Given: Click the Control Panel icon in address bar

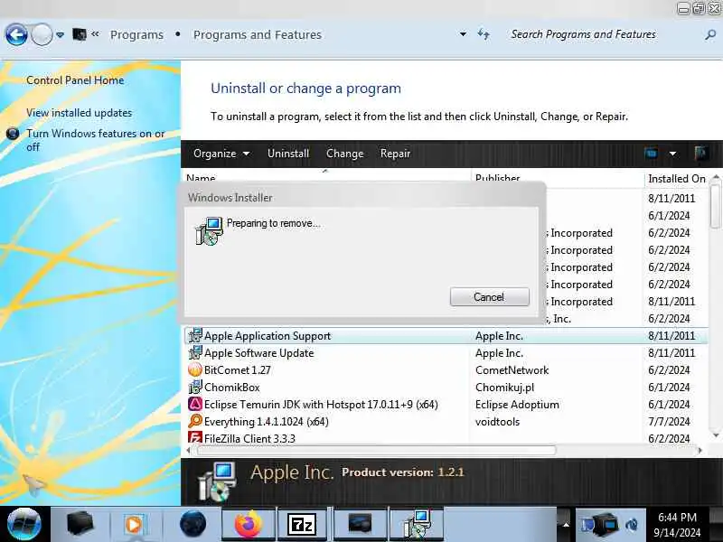Looking at the screenshot, I should pos(80,34).
